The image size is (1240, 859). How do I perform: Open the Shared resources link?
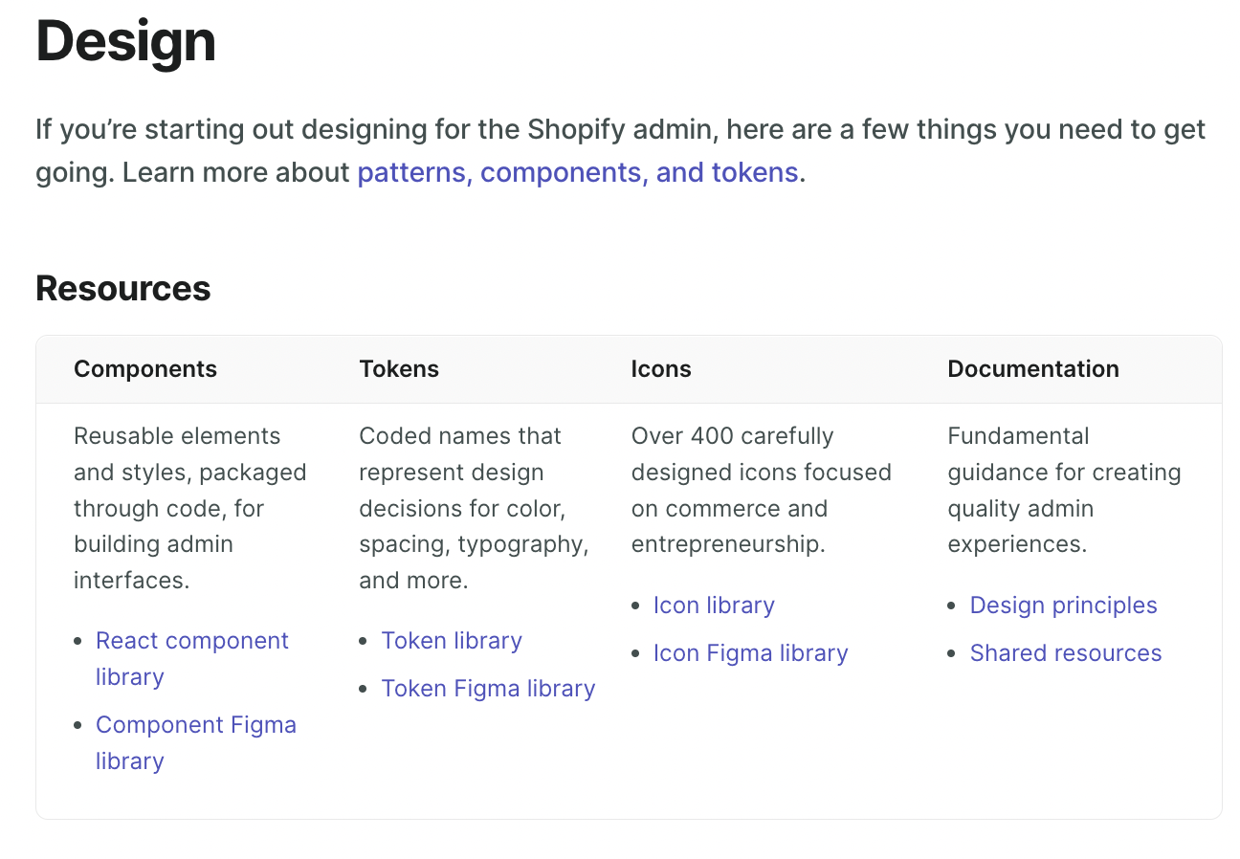[1065, 653]
